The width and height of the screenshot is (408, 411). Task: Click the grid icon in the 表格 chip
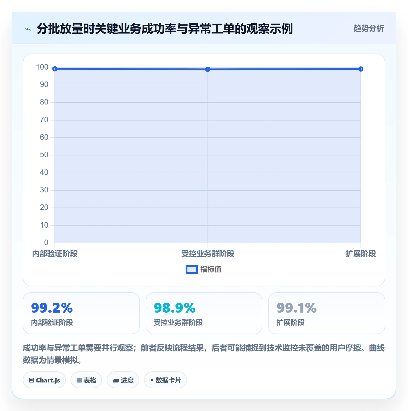[79, 380]
